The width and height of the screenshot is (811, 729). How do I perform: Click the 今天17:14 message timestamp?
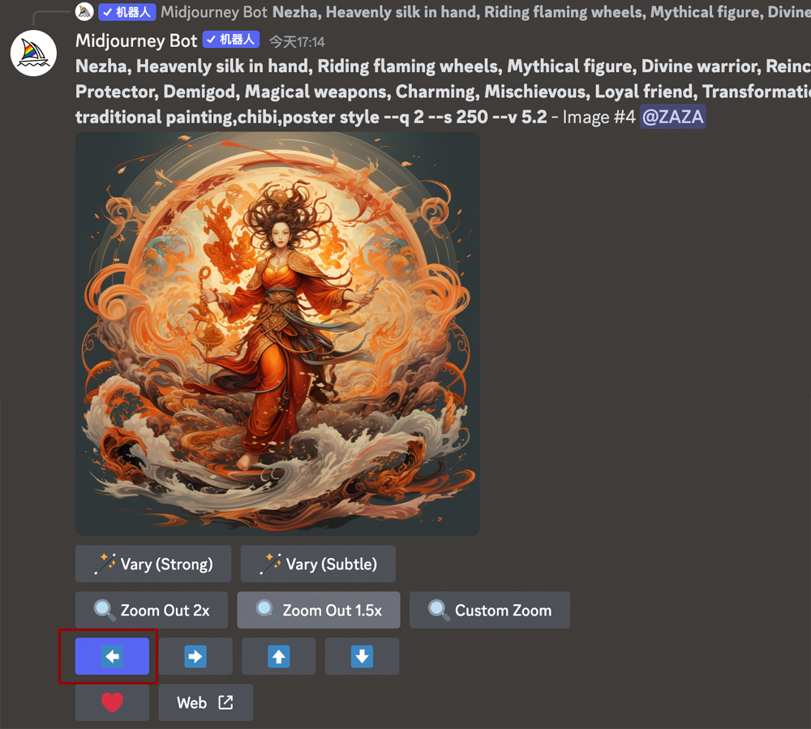[x=297, y=41]
